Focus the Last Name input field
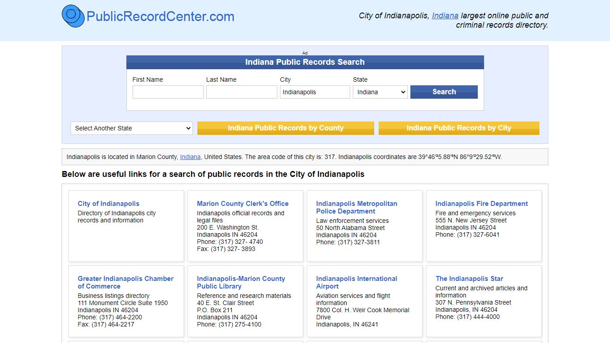Screen dimensions: 610x343 coord(242,92)
